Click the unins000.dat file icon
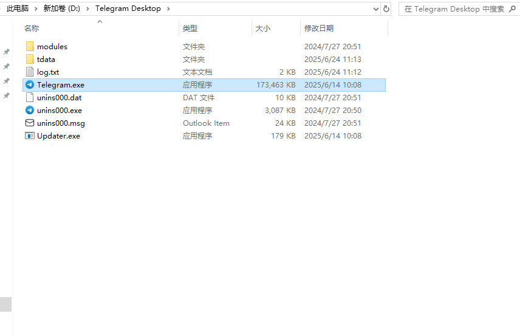The height and width of the screenshot is (336, 520). [30, 97]
